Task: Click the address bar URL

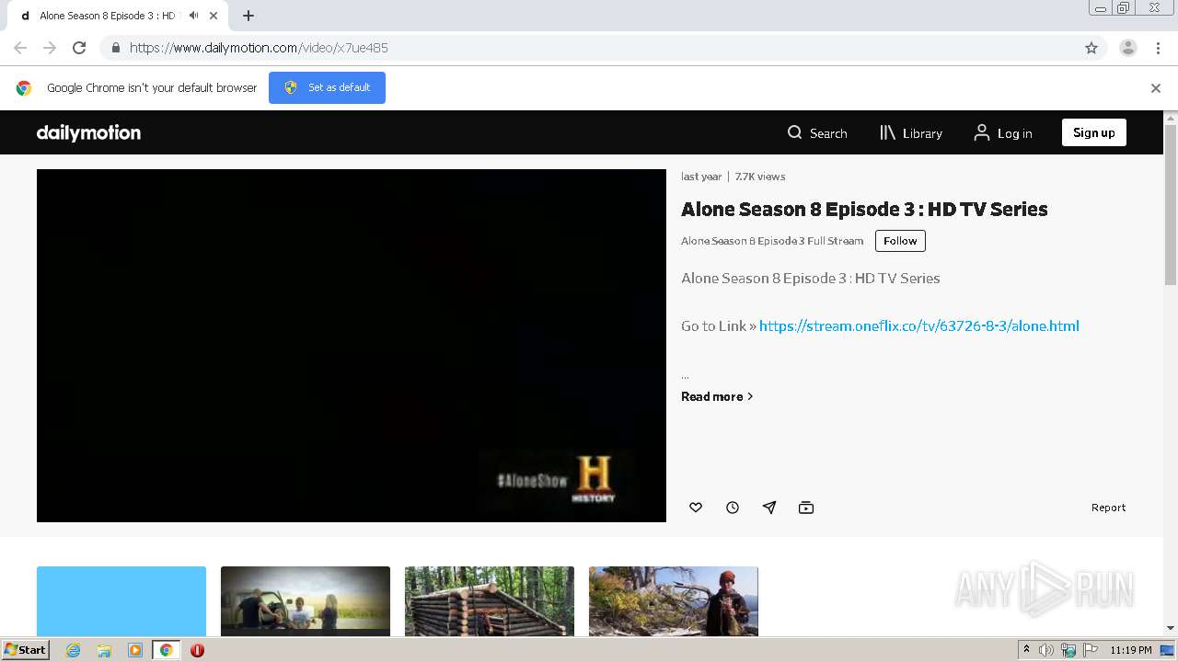Action: tap(259, 48)
